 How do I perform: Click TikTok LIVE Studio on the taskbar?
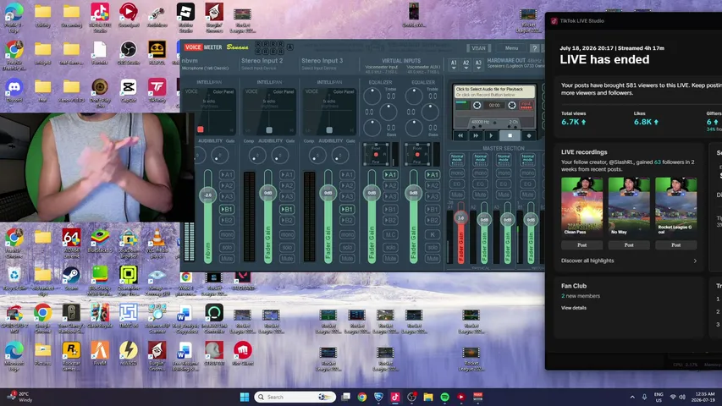point(395,397)
